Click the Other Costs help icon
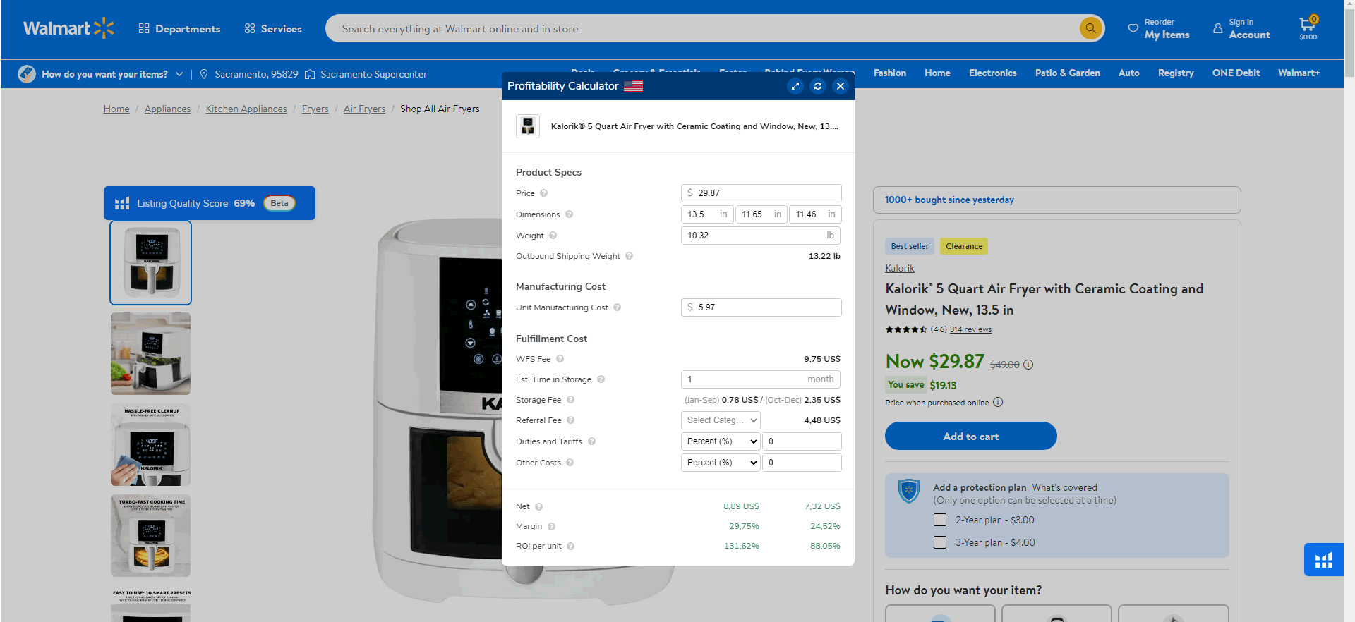This screenshot has height=622, width=1355. 570,463
